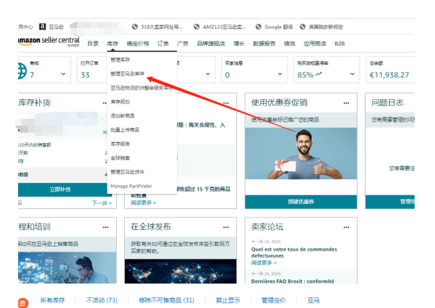
Task: Open forum post Quel est votre taux de commandes
Action: click(294, 252)
